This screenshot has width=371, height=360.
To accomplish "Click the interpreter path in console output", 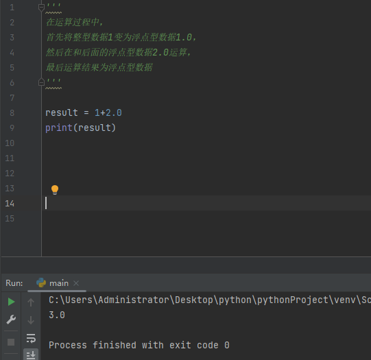I will click(210, 300).
